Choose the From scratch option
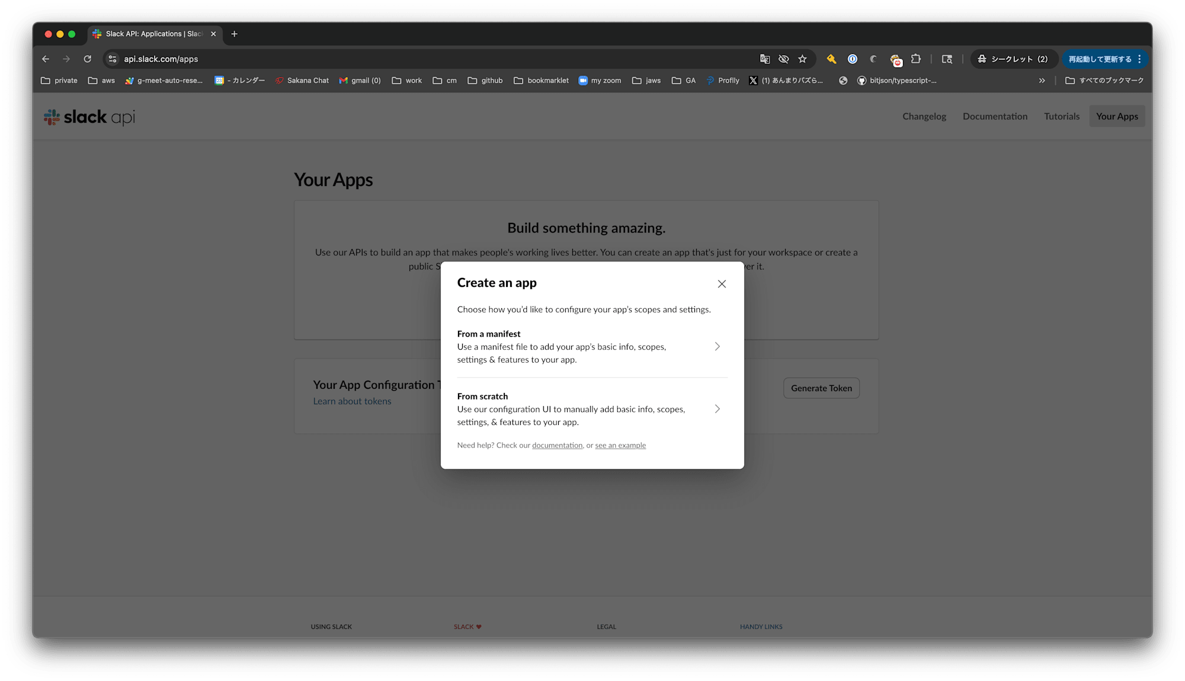The width and height of the screenshot is (1185, 681). pyautogui.click(x=592, y=409)
